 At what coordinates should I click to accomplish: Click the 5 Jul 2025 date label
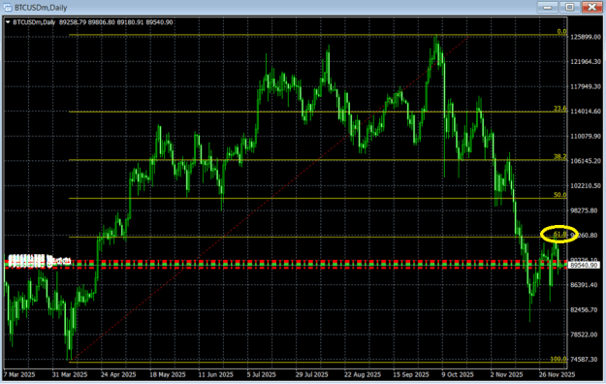tap(261, 374)
